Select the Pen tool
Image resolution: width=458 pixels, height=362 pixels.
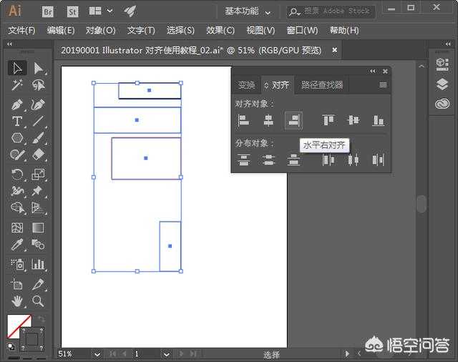click(x=17, y=104)
